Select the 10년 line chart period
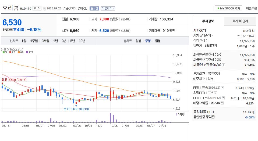 click(82, 41)
